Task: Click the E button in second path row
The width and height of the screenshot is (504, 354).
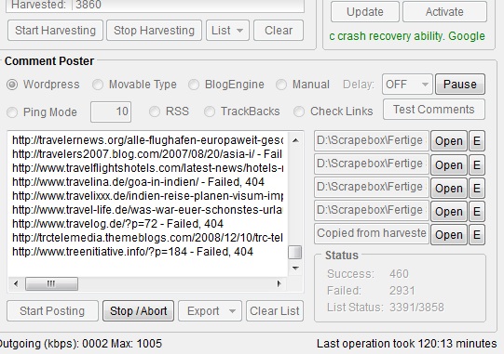Action: tap(477, 164)
